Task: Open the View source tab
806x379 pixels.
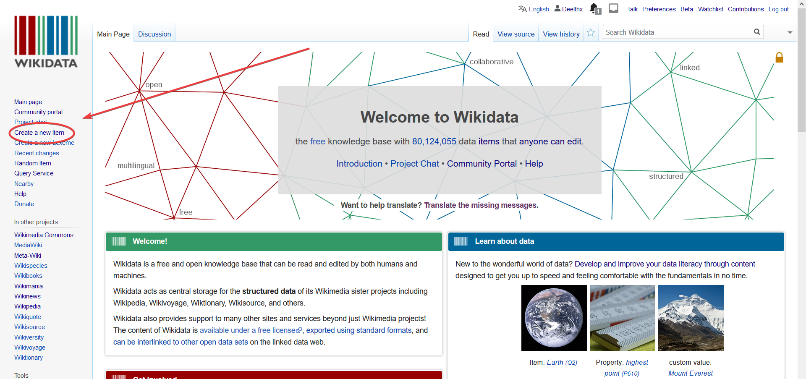Action: point(516,34)
